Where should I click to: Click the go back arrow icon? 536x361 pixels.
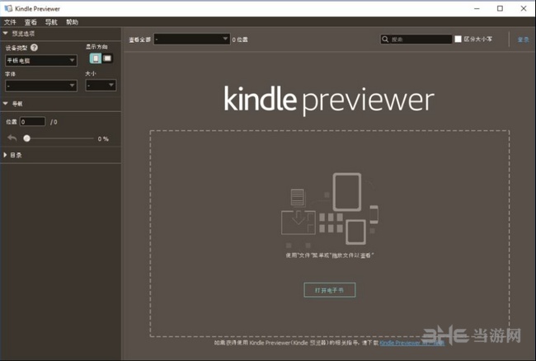pos(12,138)
